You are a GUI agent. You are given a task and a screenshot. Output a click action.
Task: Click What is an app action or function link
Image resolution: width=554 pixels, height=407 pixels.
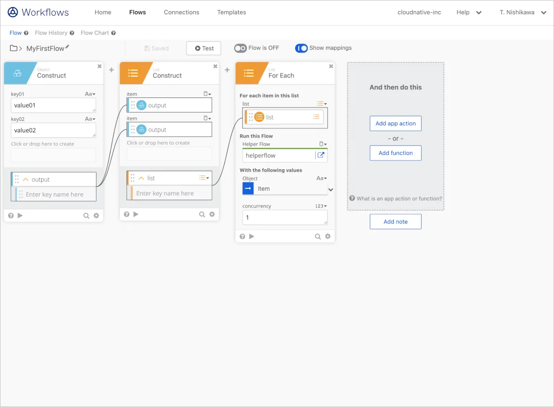coord(396,198)
